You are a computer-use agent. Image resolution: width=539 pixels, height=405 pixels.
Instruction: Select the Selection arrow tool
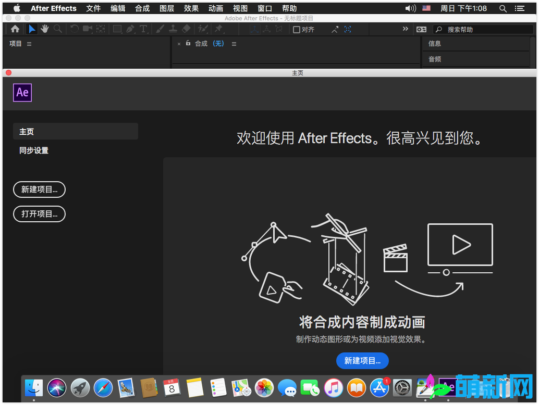32,29
